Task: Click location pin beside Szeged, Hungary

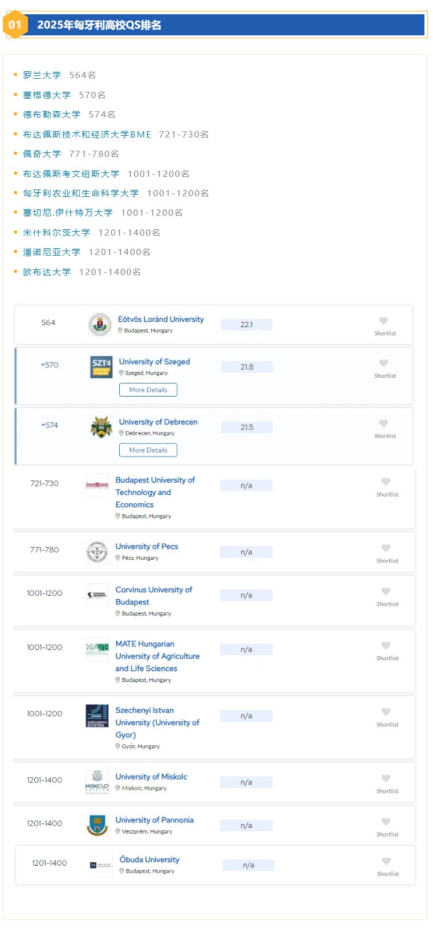Action: click(x=122, y=373)
